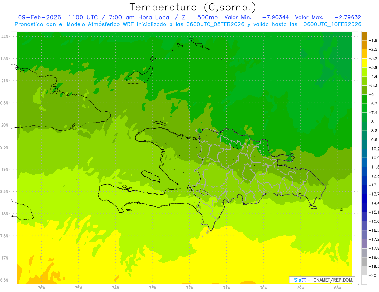
Task: Click the '-5.3' colorbar value
Action: (x=373, y=86)
